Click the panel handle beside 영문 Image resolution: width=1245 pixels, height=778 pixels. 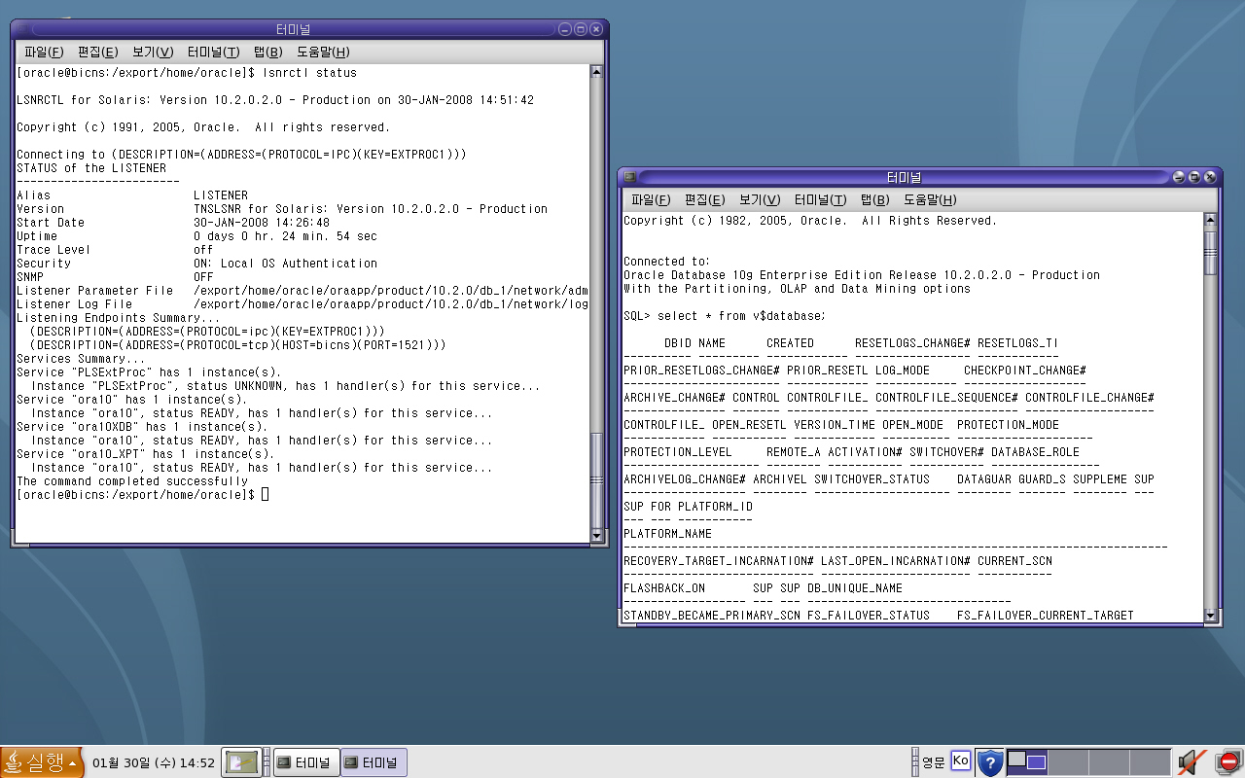(914, 762)
